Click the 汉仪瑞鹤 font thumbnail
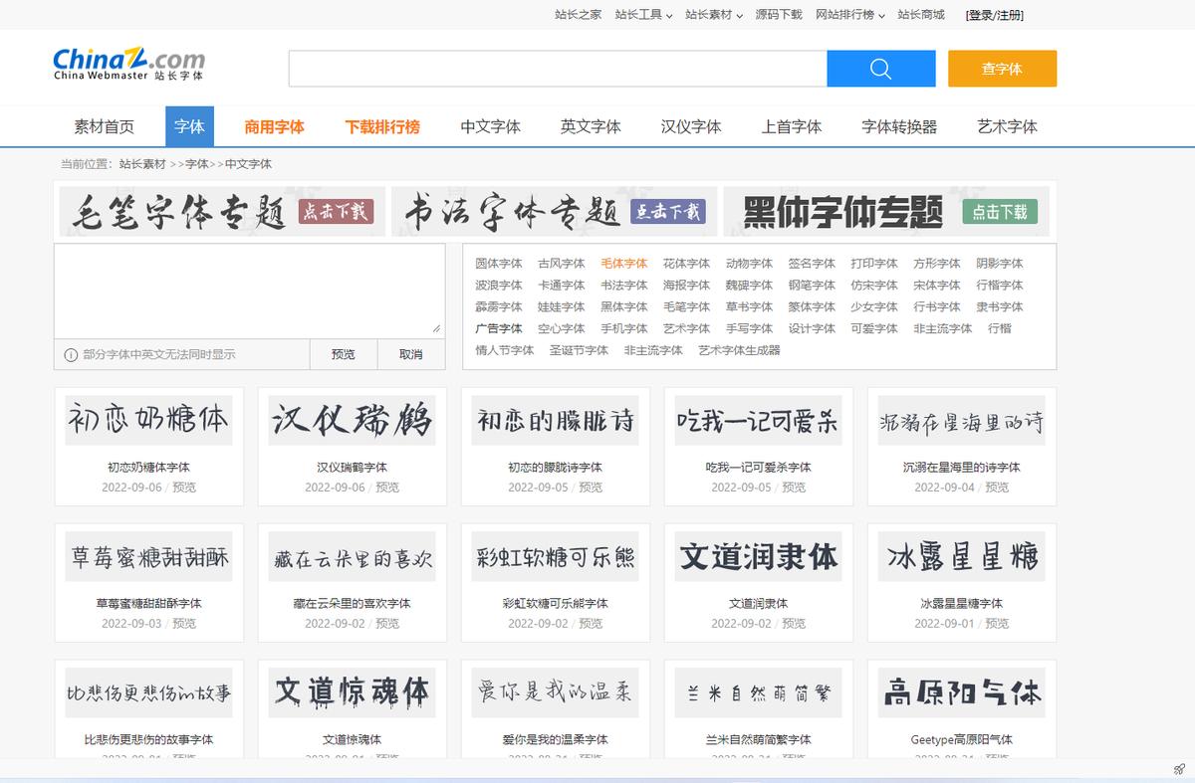Screen dimensions: 1195x783 pyautogui.click(x=352, y=421)
